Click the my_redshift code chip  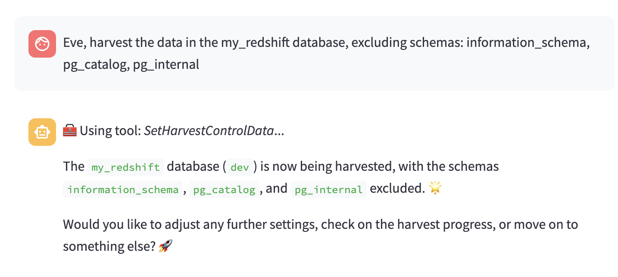pyautogui.click(x=125, y=167)
